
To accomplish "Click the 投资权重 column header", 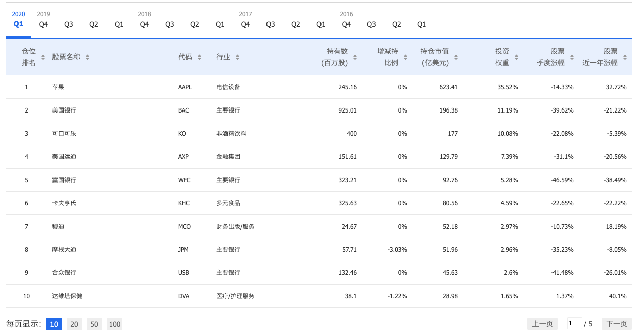I will (502, 57).
